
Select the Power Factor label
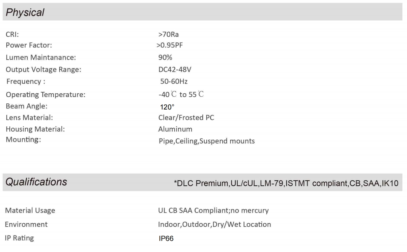(x=29, y=45)
